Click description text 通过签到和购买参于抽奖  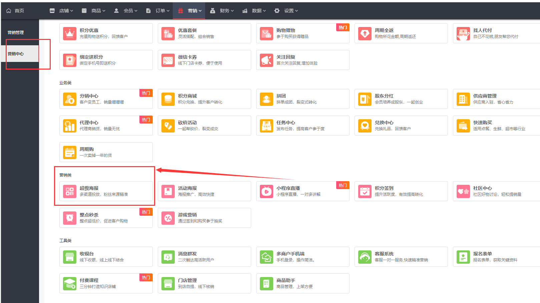200,221
